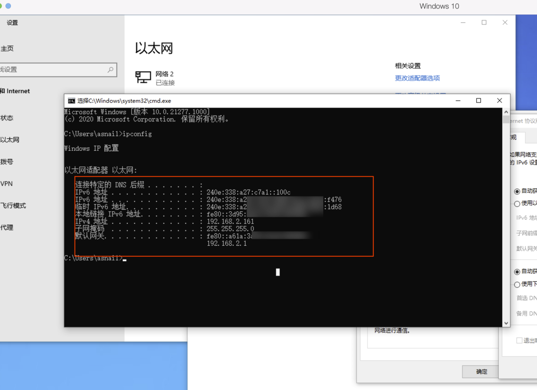Click the search magnifier in Settings search box
Screen dimensions: 537x390
(x=110, y=70)
